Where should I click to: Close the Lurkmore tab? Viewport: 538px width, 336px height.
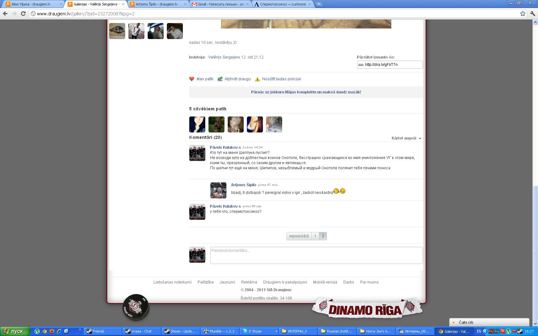(x=310, y=4)
